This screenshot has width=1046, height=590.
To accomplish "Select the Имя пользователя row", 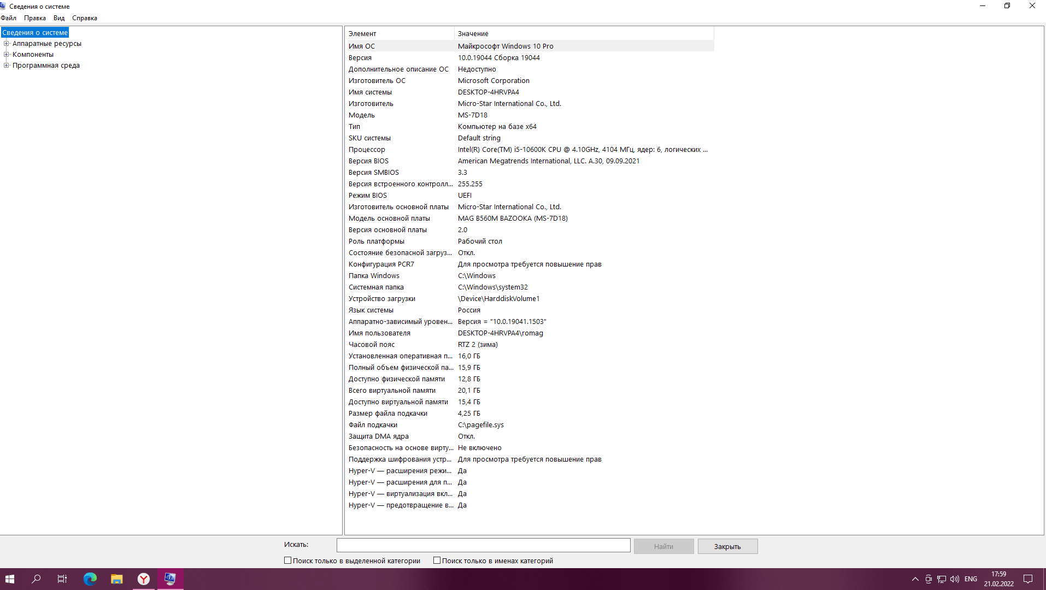I will [x=530, y=333].
